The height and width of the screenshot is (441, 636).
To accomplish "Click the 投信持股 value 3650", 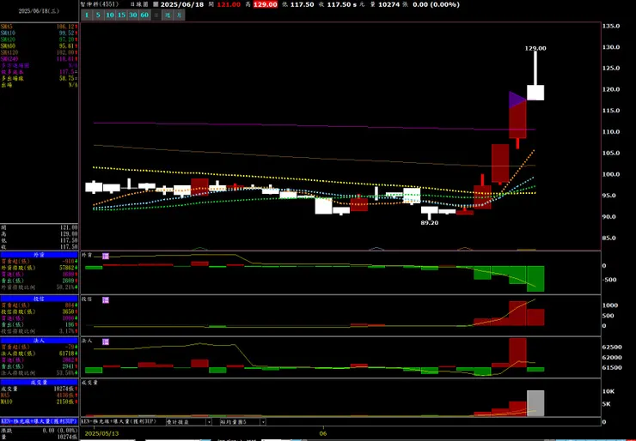I will pos(67,311).
